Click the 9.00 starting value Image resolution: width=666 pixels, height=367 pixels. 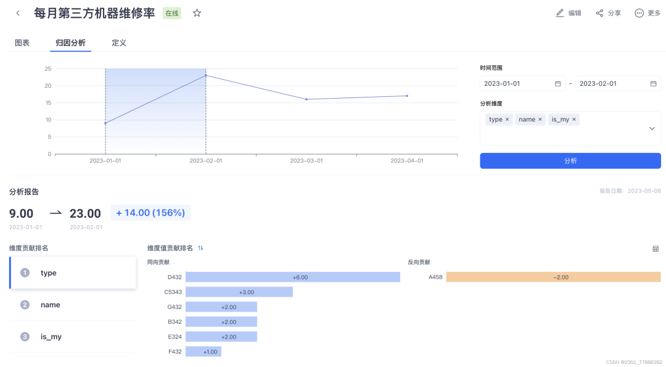tap(21, 213)
